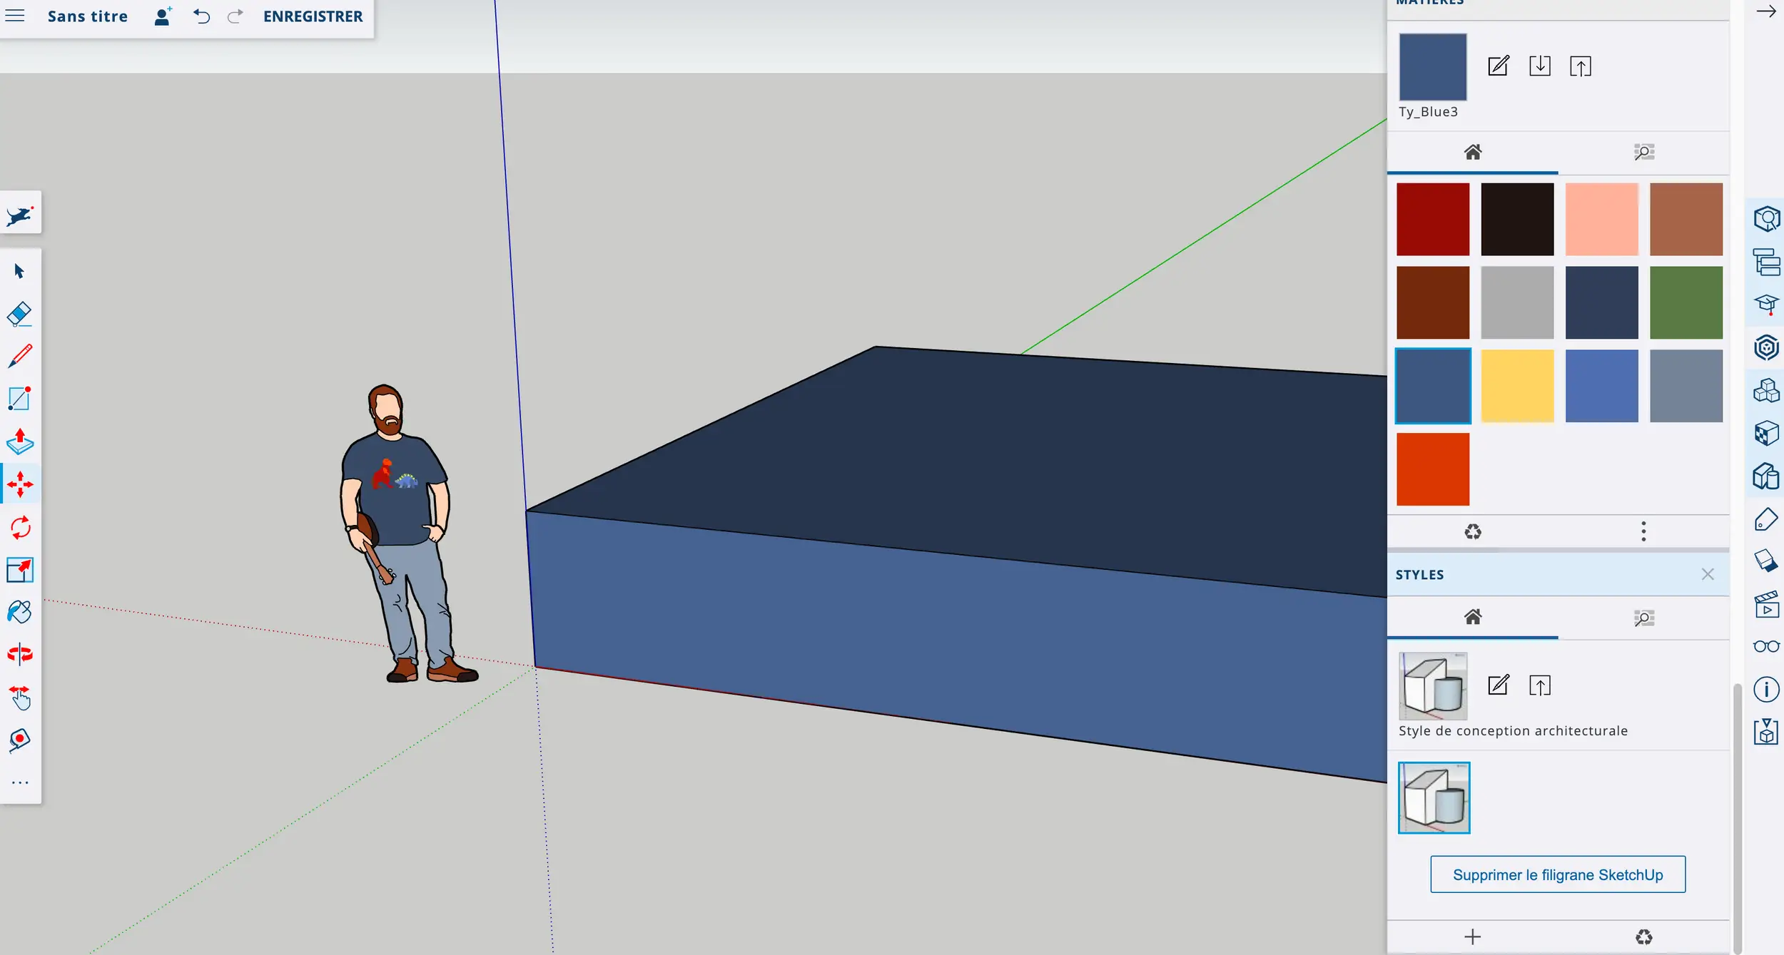The width and height of the screenshot is (1784, 955).
Task: Click the Orbit tool icon
Action: pos(20,654)
